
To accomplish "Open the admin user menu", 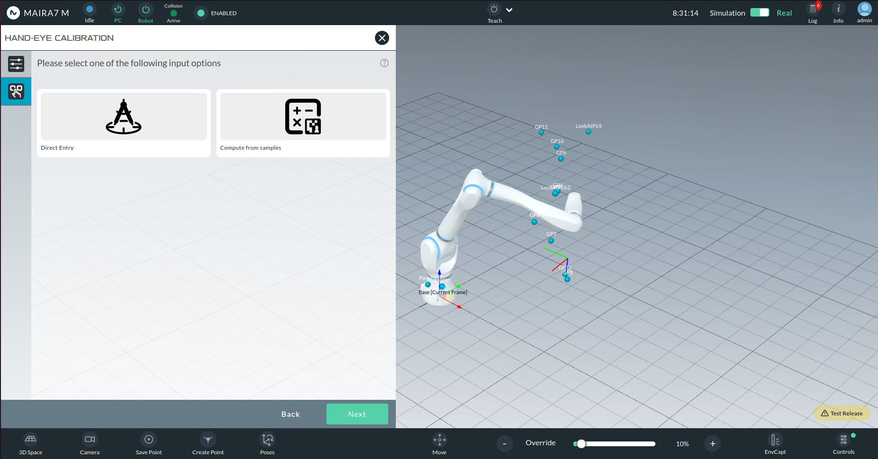I will pyautogui.click(x=864, y=13).
